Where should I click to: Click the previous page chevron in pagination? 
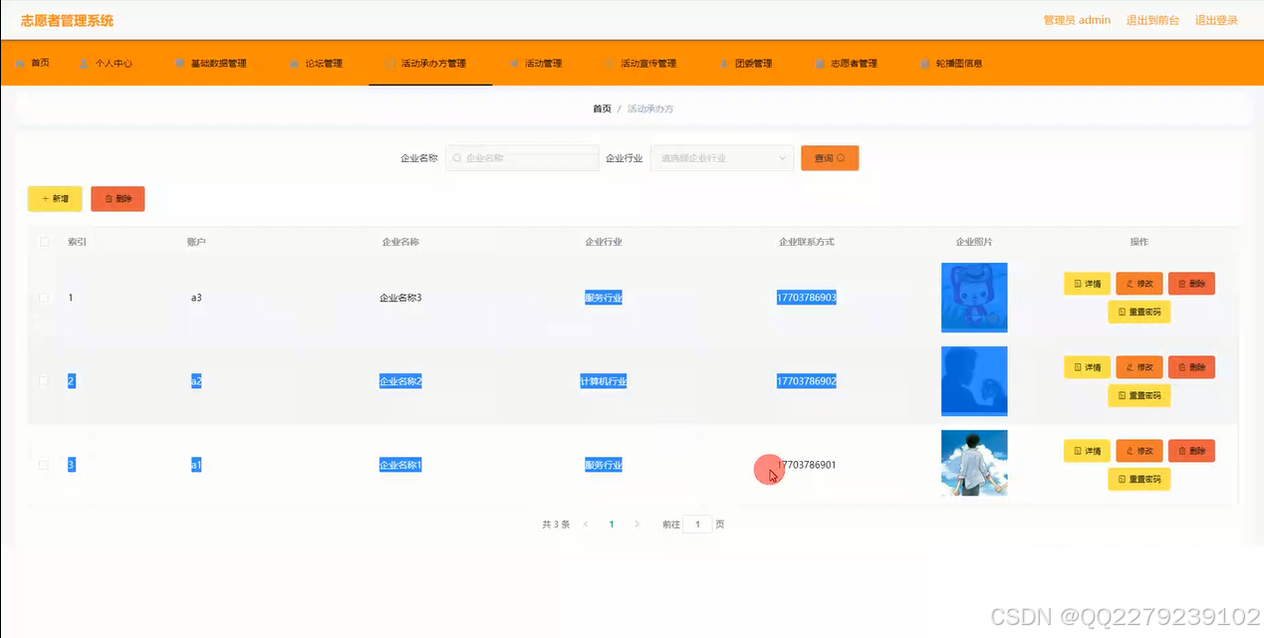pos(585,523)
